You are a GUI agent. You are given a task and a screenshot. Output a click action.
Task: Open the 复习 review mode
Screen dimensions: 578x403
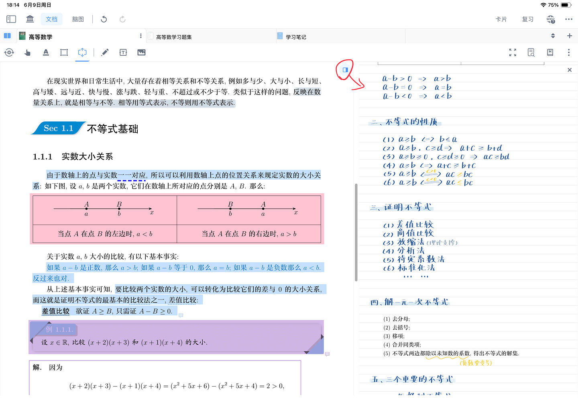pyautogui.click(x=528, y=19)
